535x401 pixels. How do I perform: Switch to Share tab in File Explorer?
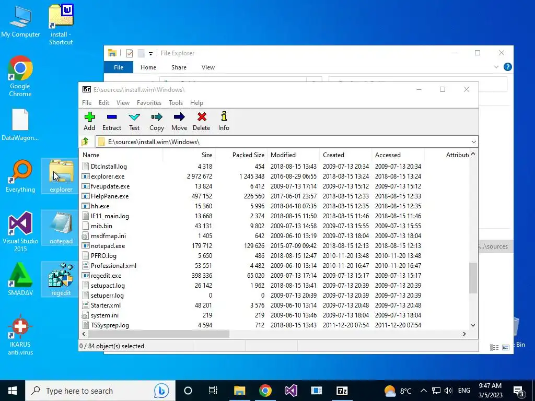click(x=179, y=67)
